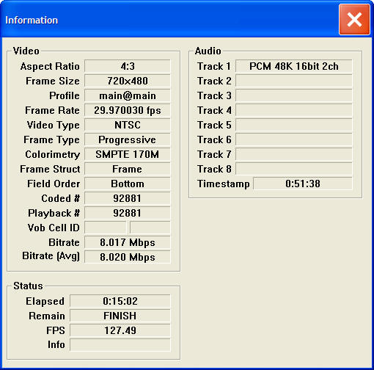This screenshot has width=374, height=370.
Task: Close the Information window
Action: pyautogui.click(x=354, y=20)
